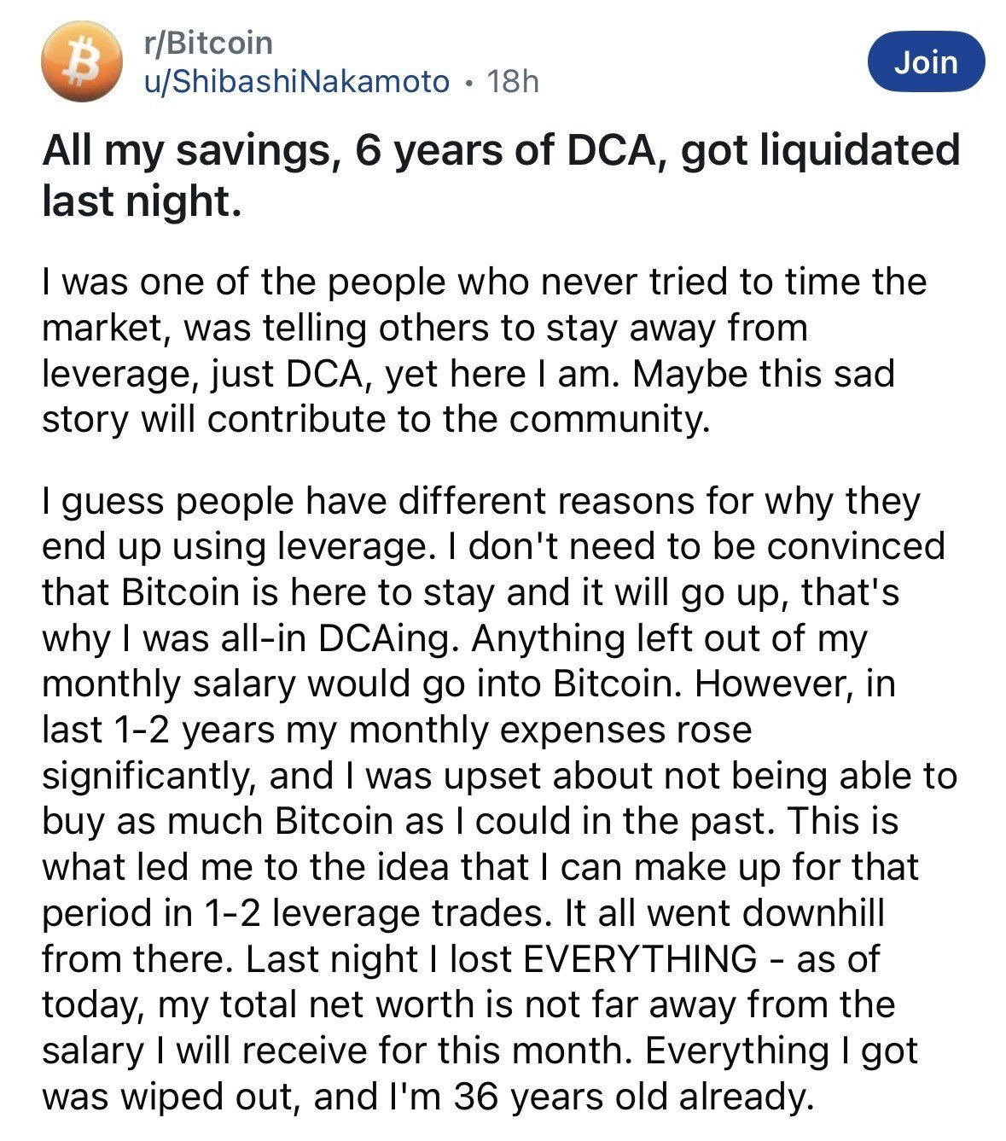Click the words "all-in DCAing"

(347, 638)
